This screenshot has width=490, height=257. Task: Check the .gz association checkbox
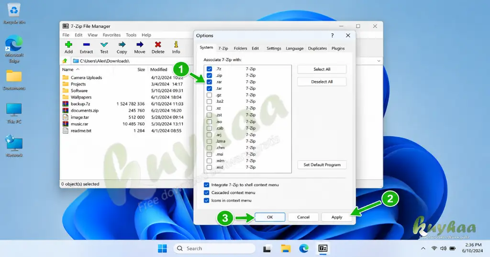(210, 95)
